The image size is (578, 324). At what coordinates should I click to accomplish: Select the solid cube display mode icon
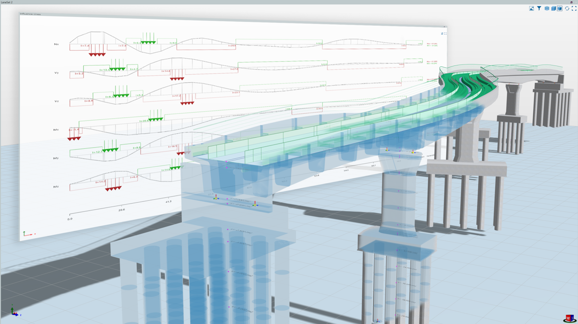point(553,8)
